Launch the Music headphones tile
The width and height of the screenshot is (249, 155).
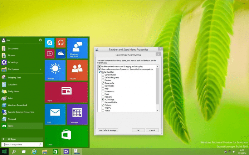click(60, 43)
